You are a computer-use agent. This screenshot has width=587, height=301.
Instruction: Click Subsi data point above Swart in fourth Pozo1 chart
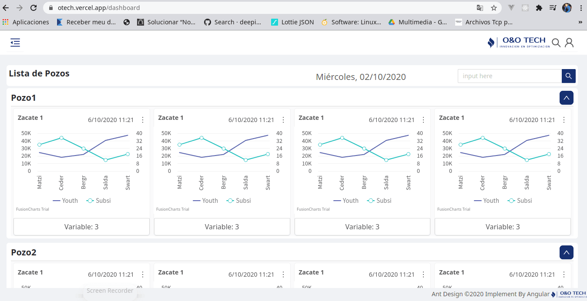click(549, 154)
